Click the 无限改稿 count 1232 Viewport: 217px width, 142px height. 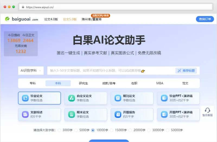[21, 51]
